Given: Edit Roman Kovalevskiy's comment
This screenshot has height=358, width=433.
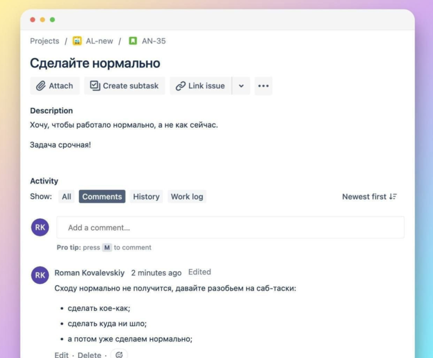Looking at the screenshot, I should (x=61, y=354).
